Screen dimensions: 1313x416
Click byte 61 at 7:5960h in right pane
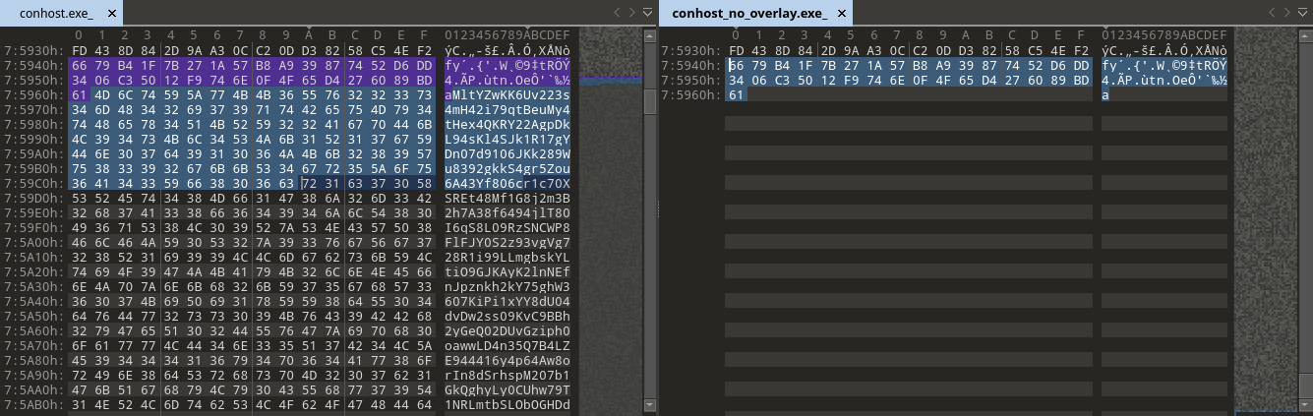pyautogui.click(x=736, y=95)
